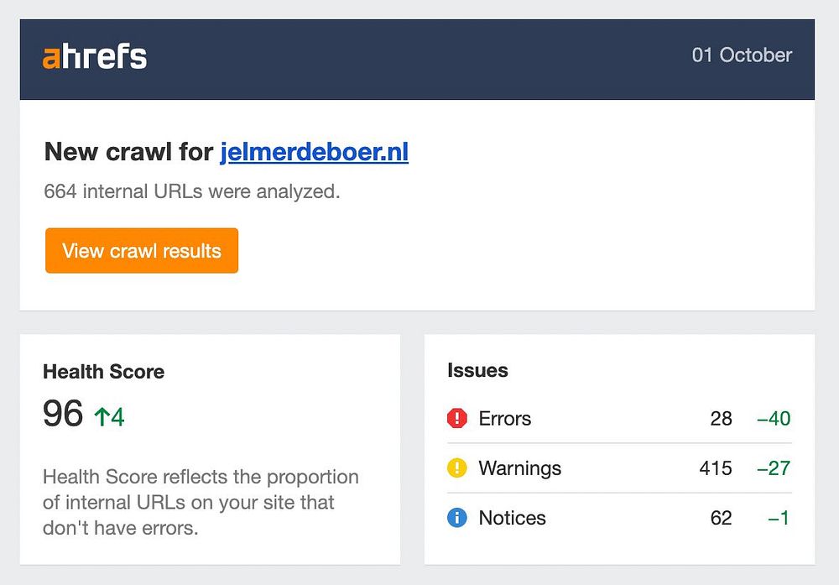839x585 pixels.
Task: Select the Warnings label in Issues
Action: coord(519,468)
